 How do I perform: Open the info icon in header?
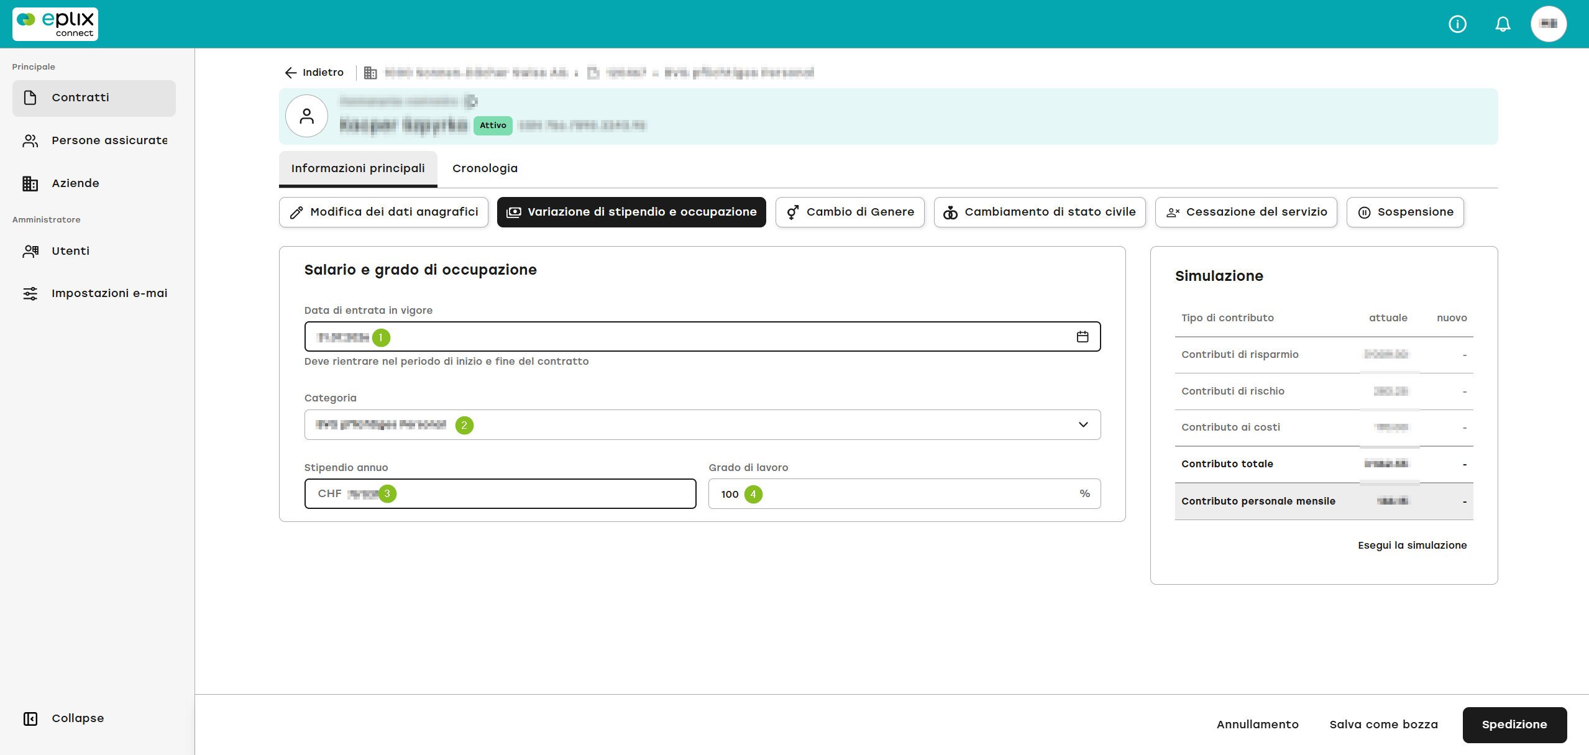[x=1457, y=24]
